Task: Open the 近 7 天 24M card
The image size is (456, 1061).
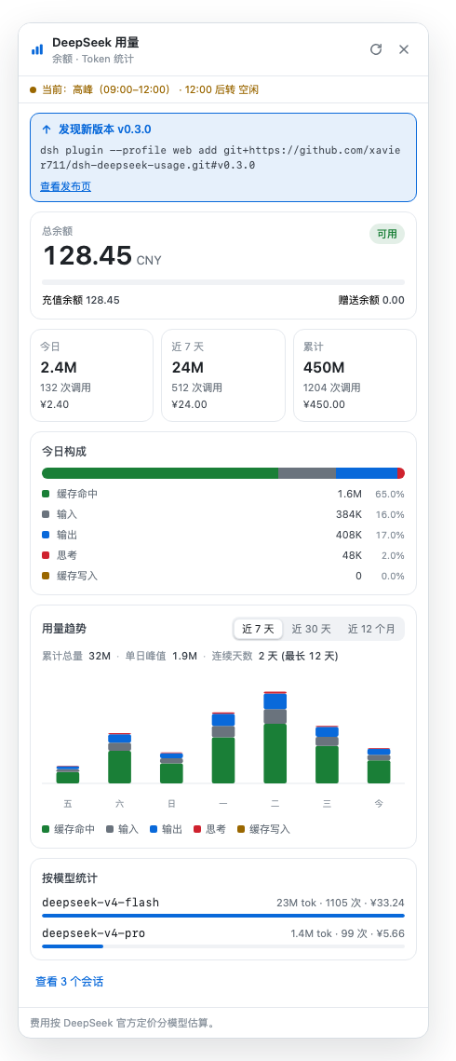Action: click(223, 375)
